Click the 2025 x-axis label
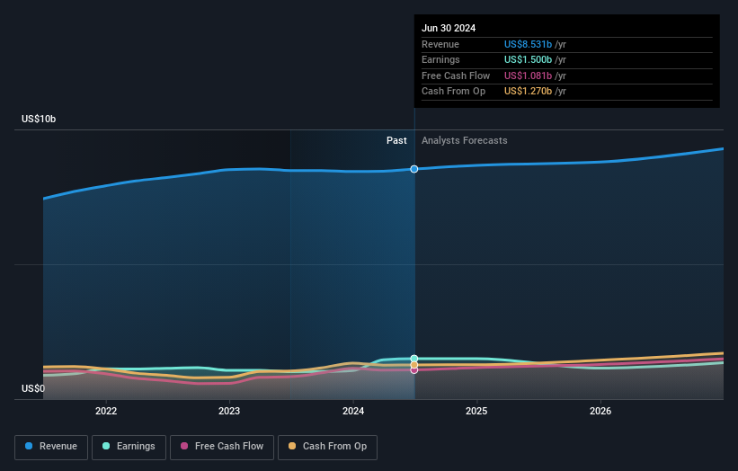This screenshot has width=738, height=471. coord(476,411)
